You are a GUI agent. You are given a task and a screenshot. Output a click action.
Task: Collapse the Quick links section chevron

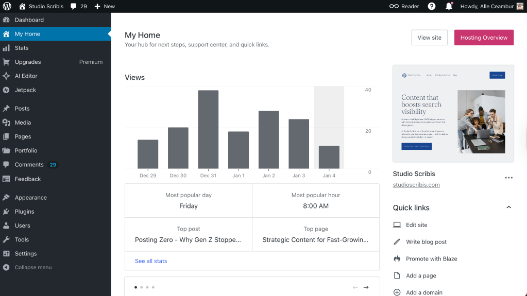tap(509, 207)
